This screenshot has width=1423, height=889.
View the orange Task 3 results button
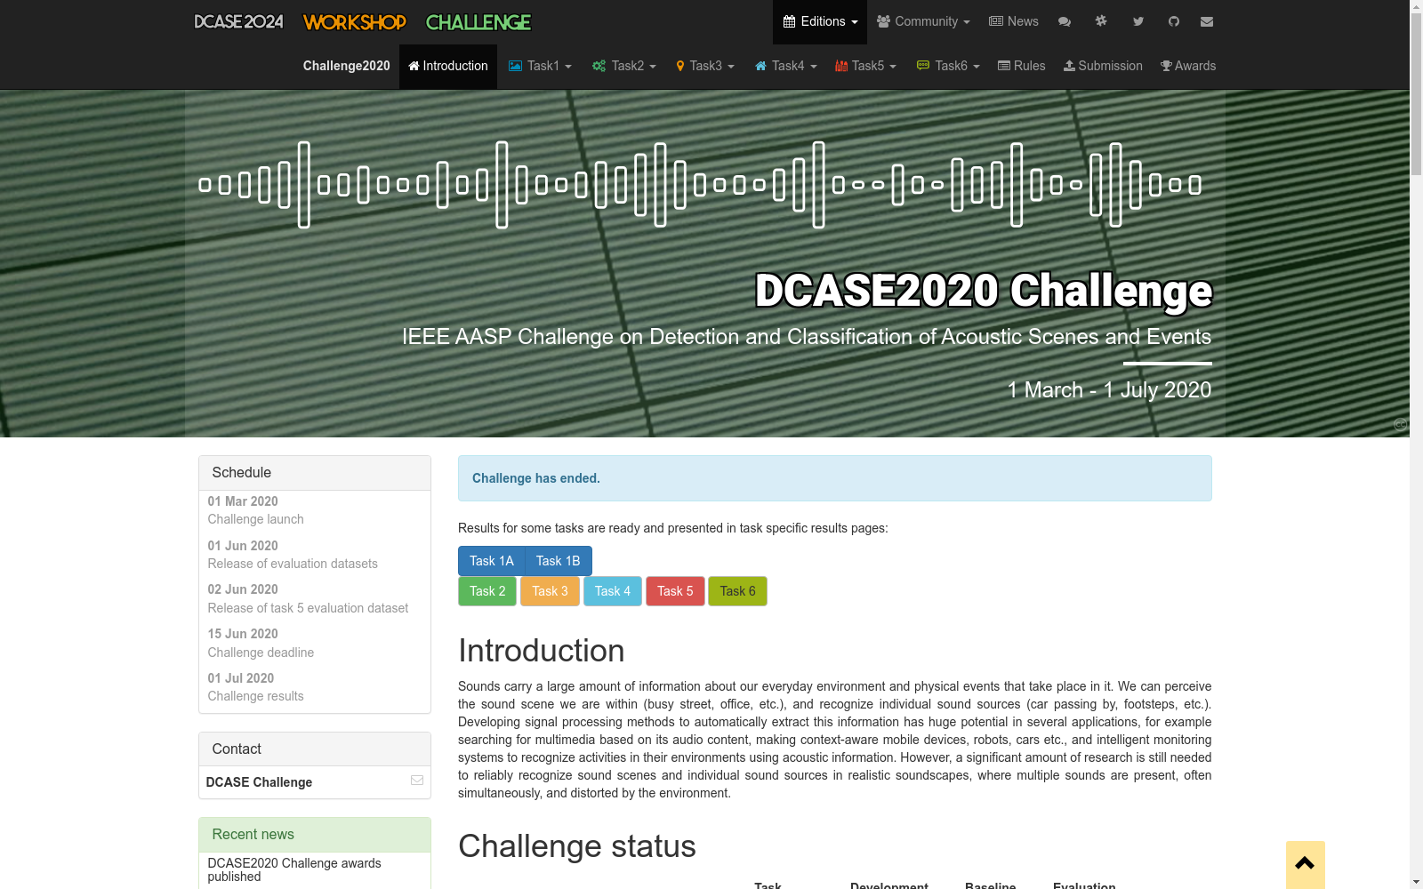pos(550,591)
